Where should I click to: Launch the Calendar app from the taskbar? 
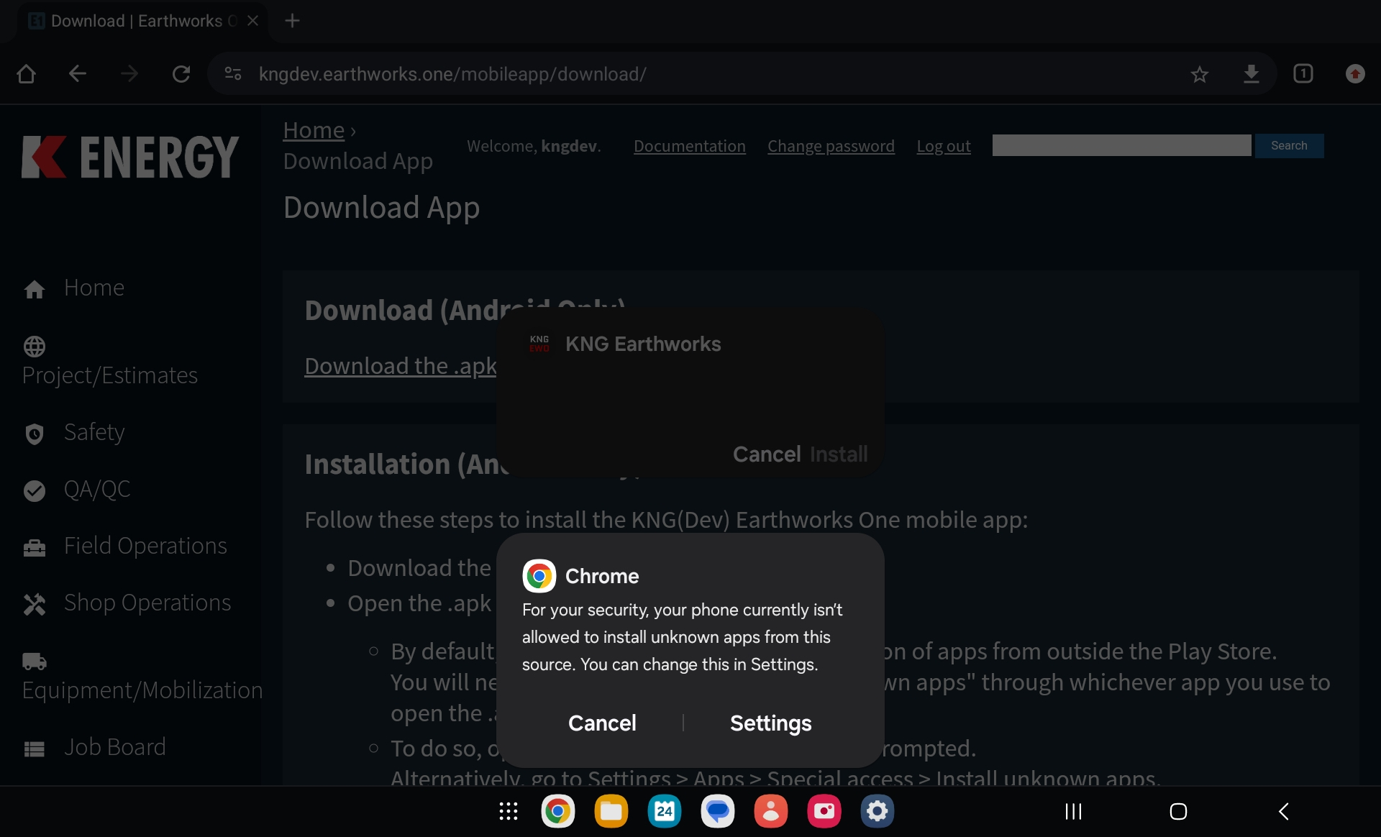point(664,812)
